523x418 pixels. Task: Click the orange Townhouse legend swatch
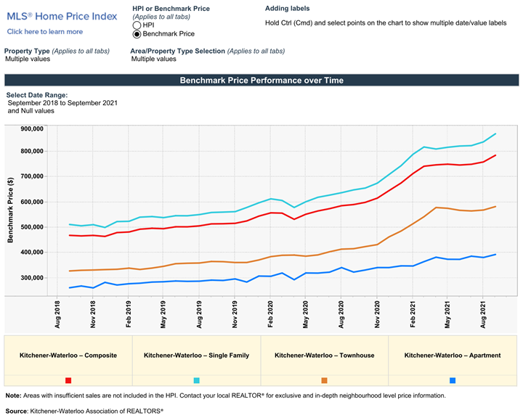pos(324,380)
